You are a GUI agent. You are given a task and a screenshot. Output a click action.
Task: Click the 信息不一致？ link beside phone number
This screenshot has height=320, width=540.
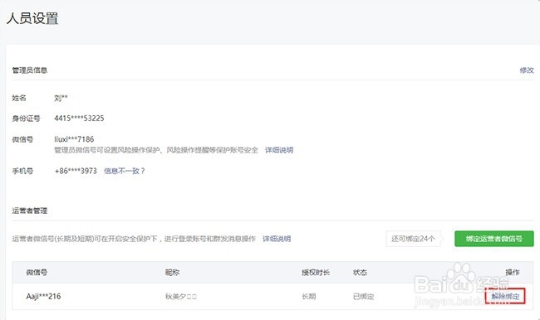click(x=125, y=171)
